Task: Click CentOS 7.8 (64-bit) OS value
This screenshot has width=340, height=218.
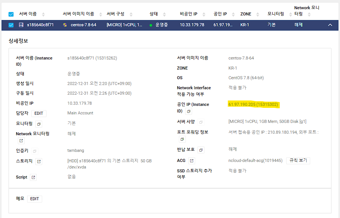Action: (x=246, y=78)
